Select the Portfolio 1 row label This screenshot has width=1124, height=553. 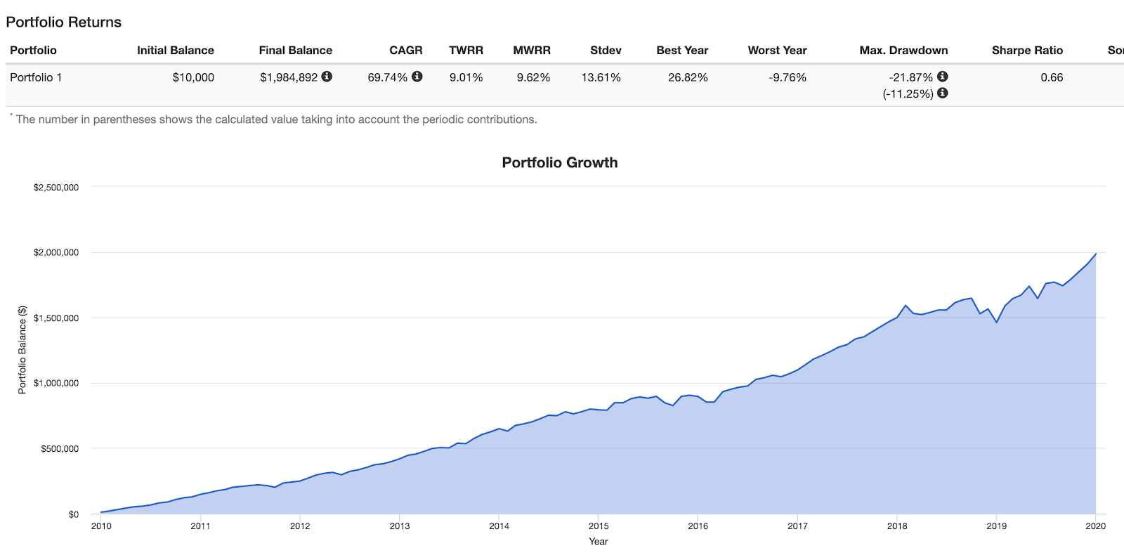point(36,77)
